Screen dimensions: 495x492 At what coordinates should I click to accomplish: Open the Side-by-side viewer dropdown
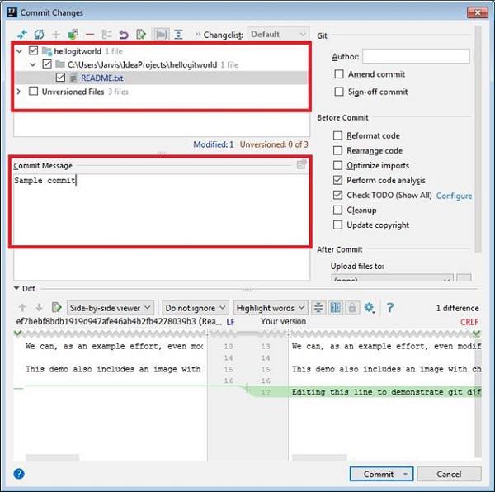click(111, 308)
